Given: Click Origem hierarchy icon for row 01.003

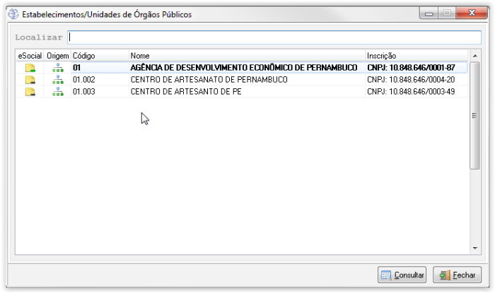Looking at the screenshot, I should click(58, 92).
